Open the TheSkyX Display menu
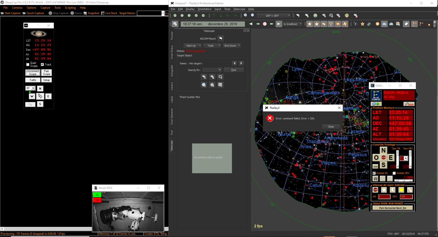438x237 pixels. click(x=190, y=9)
